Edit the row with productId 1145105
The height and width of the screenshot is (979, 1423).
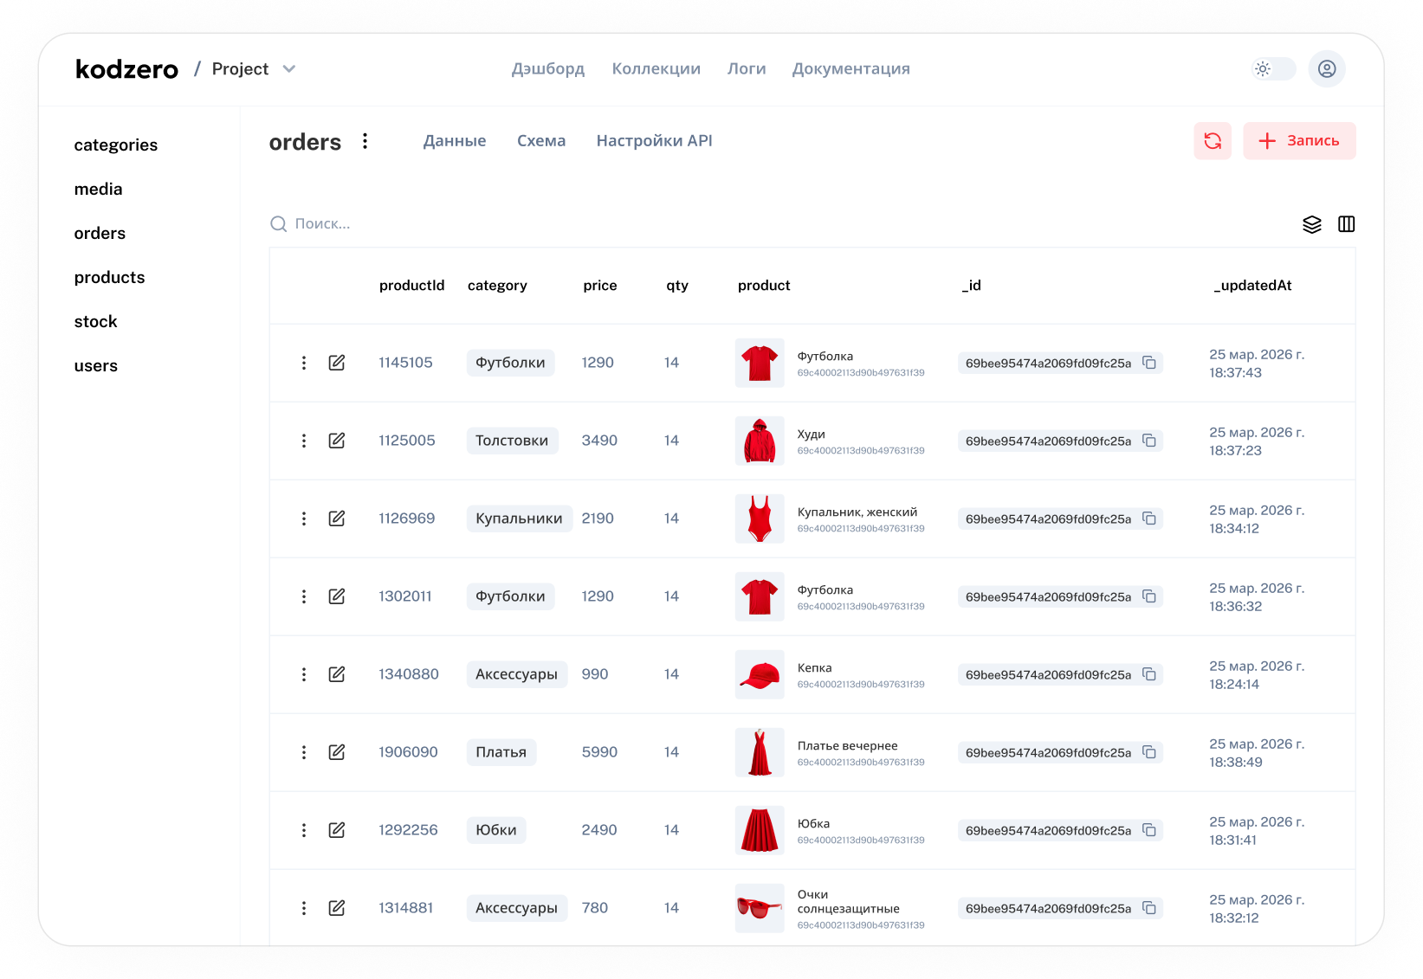[337, 363]
